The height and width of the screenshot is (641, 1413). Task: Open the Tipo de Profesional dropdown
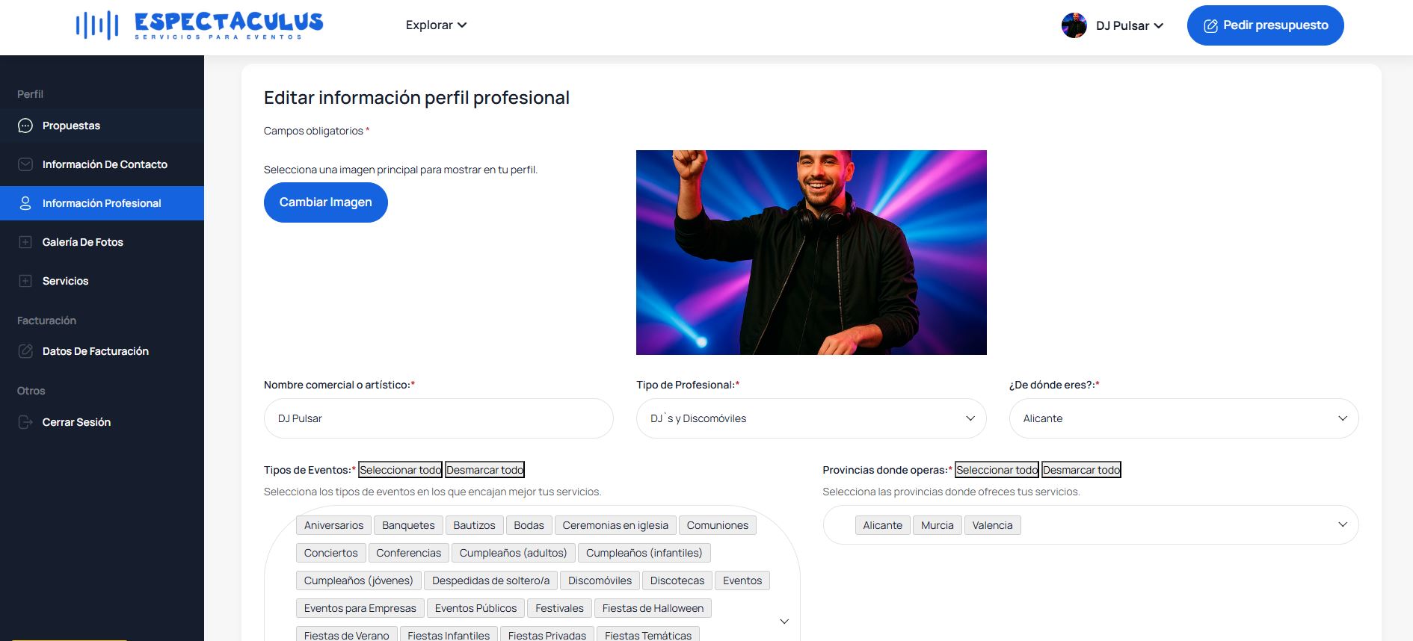click(810, 418)
